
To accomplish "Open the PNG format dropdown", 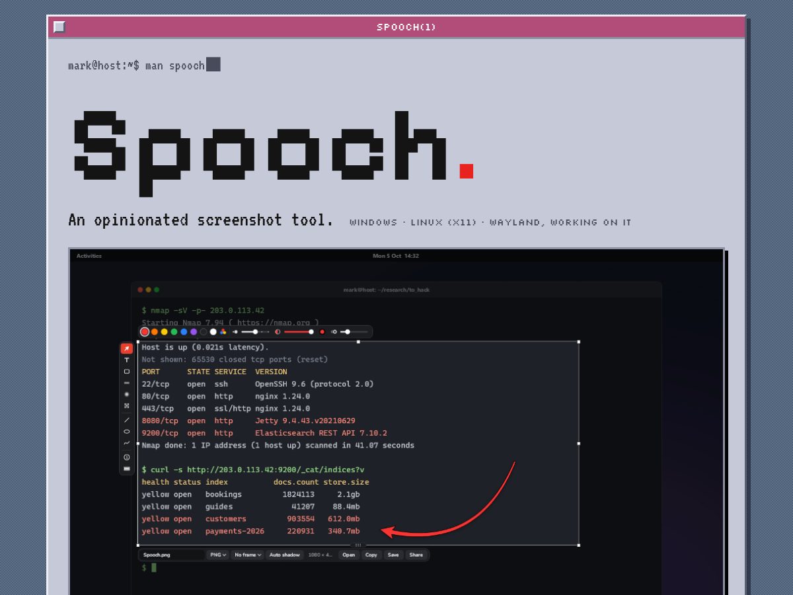I will pyautogui.click(x=218, y=555).
